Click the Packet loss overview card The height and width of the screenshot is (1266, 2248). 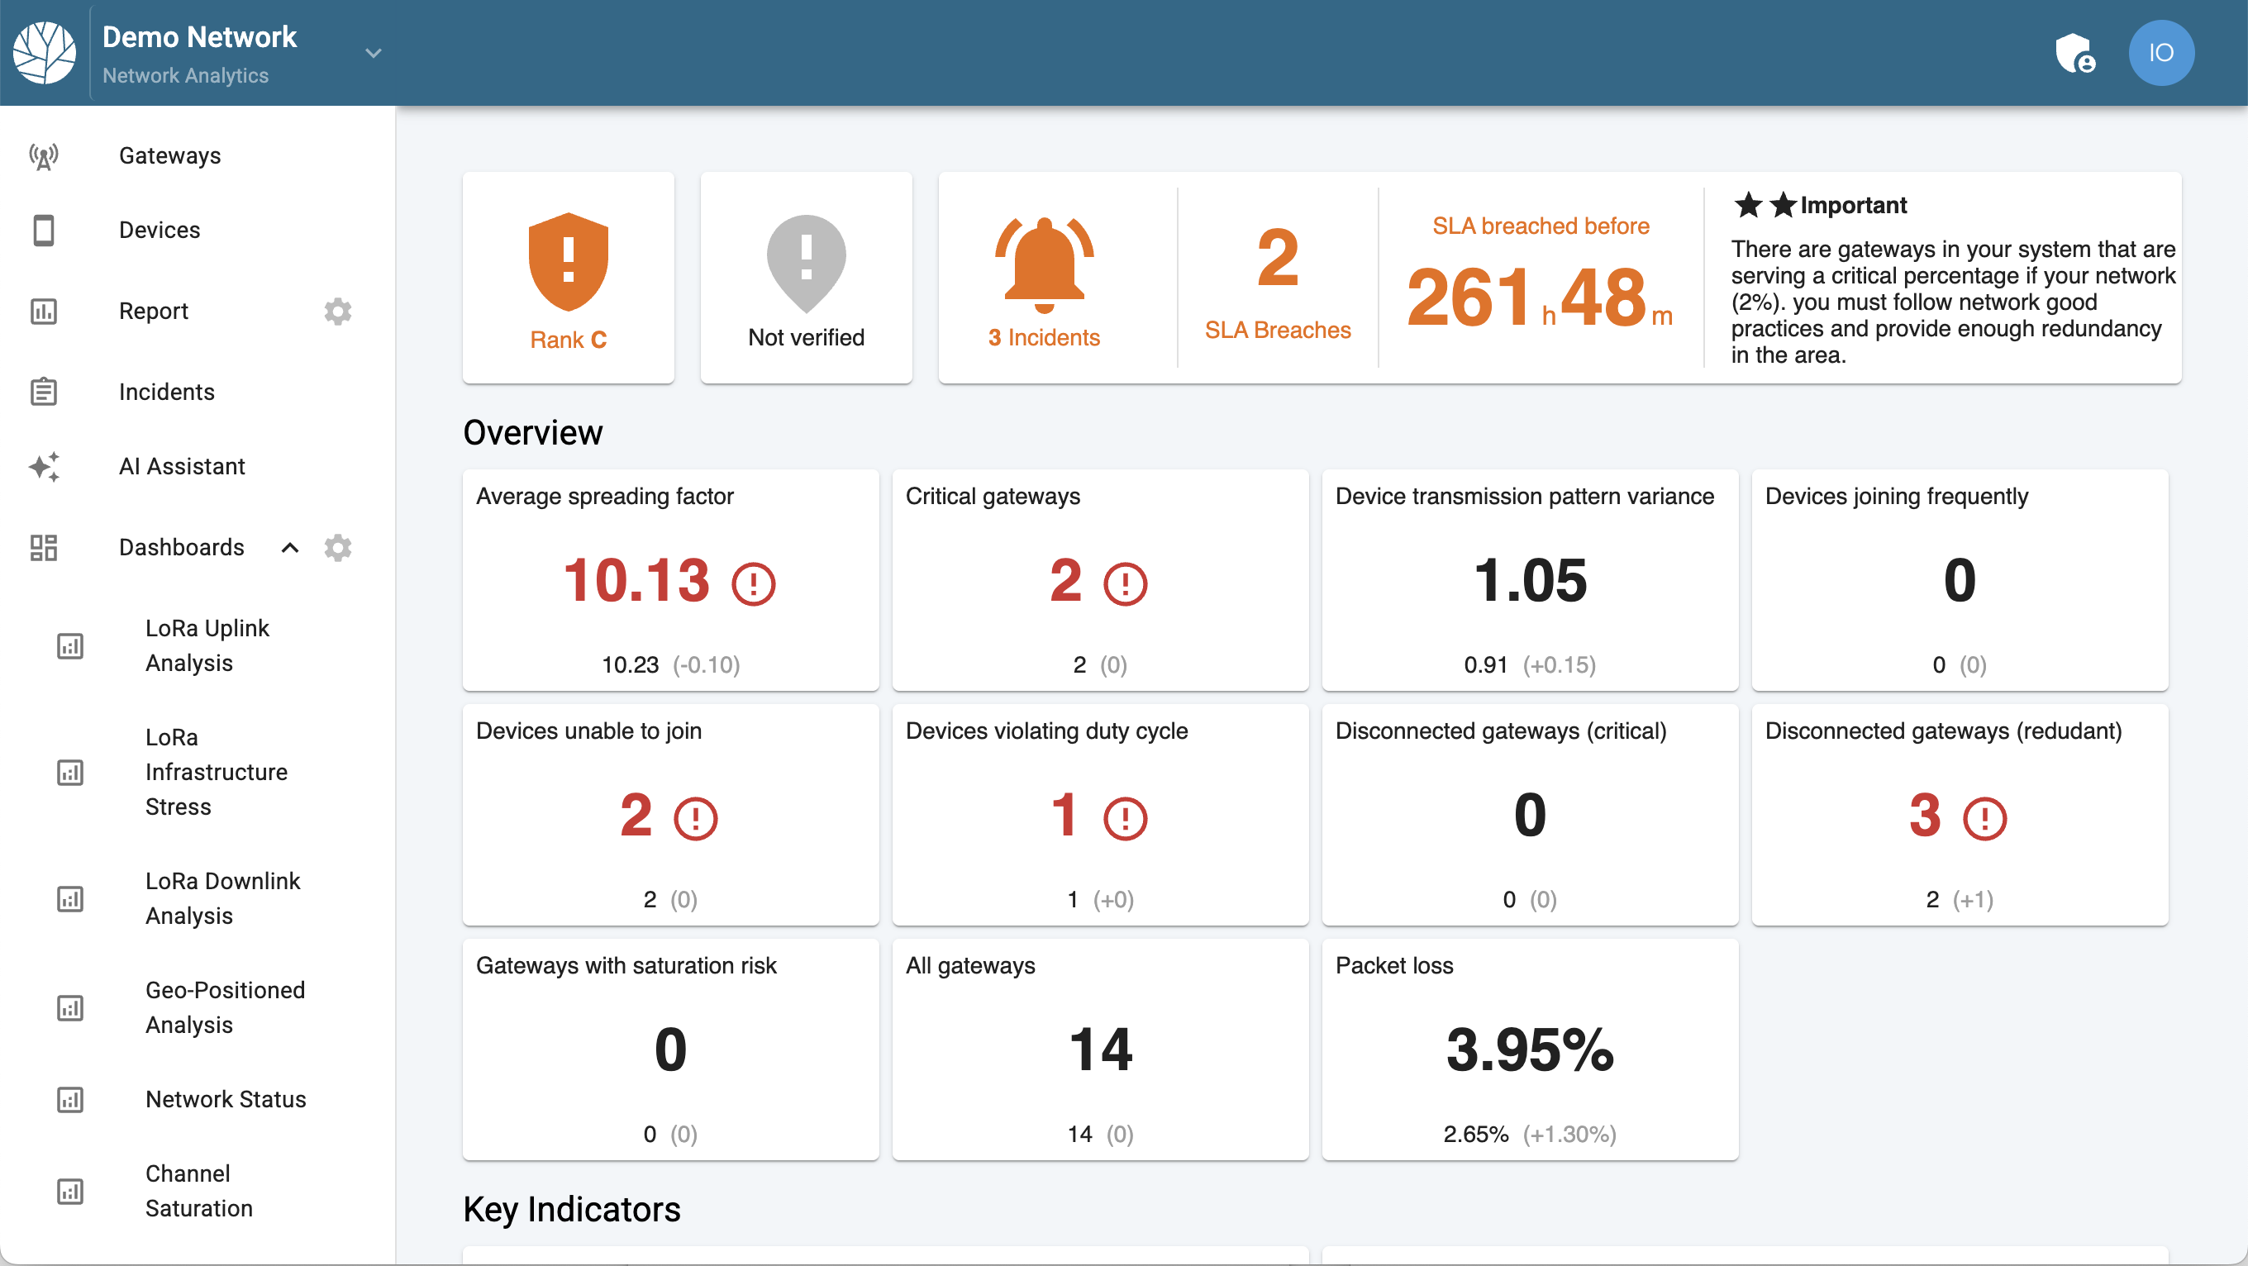pyautogui.click(x=1529, y=1049)
